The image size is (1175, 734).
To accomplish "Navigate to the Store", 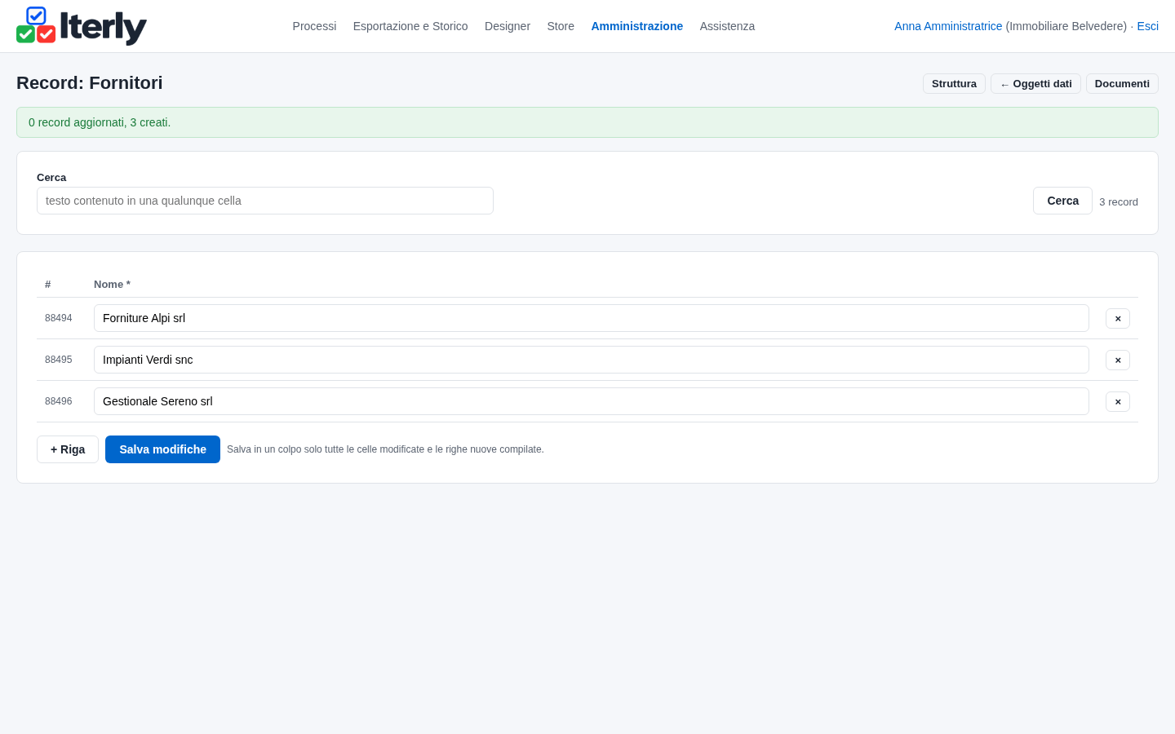I will (561, 26).
